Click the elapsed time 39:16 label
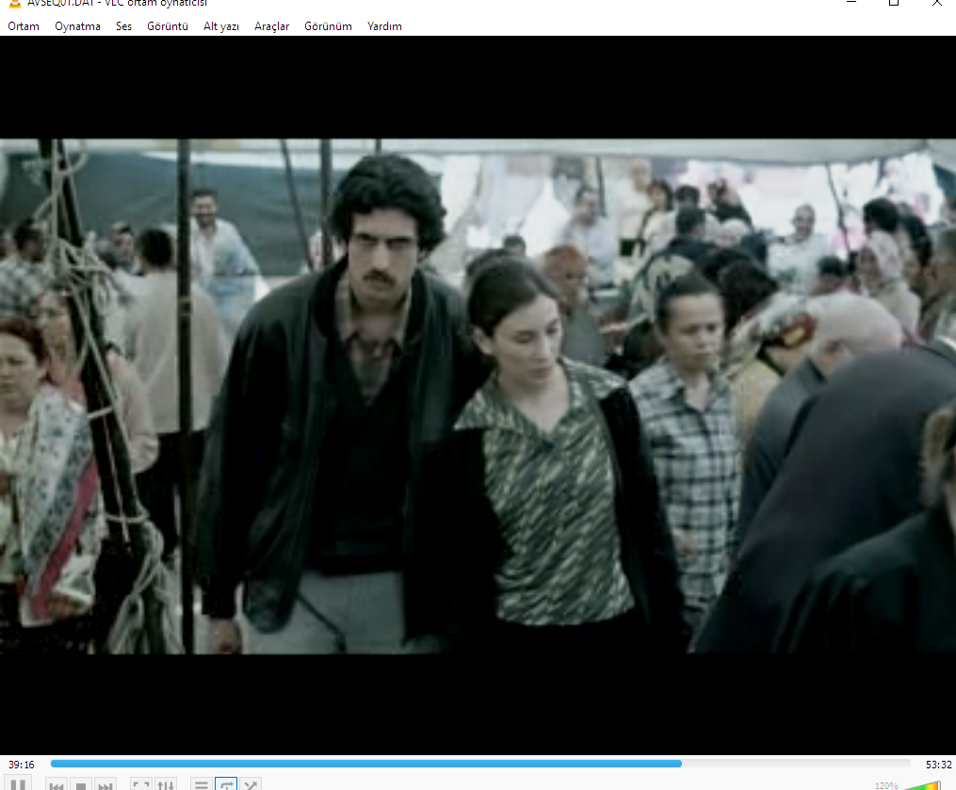The image size is (956, 790). point(22,765)
